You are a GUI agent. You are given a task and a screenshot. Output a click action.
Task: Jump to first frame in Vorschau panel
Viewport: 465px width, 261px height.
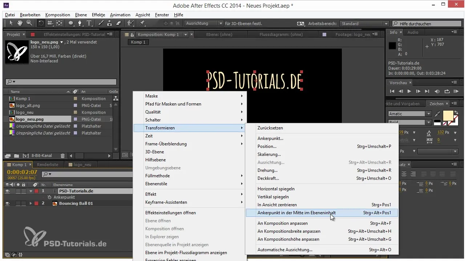[x=392, y=91]
